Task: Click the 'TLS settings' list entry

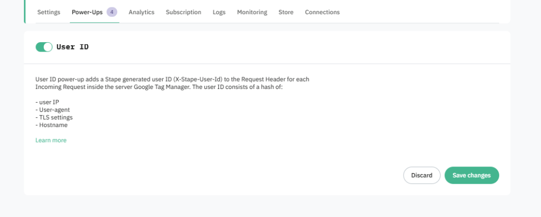Action: (x=54, y=117)
